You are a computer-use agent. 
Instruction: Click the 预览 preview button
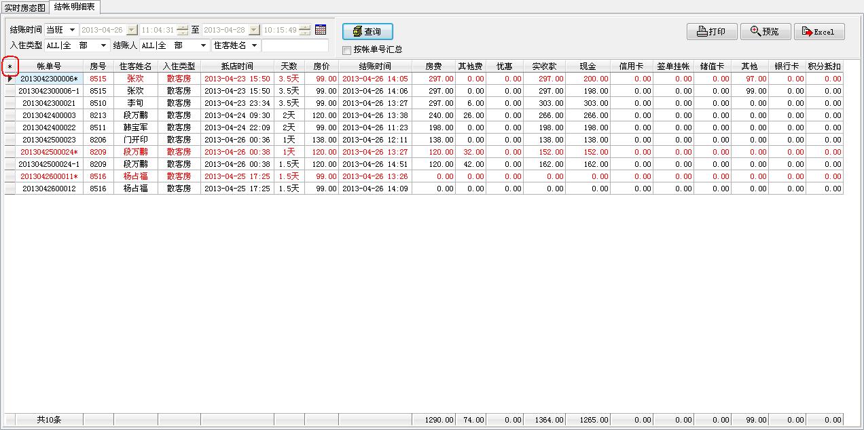click(x=766, y=31)
